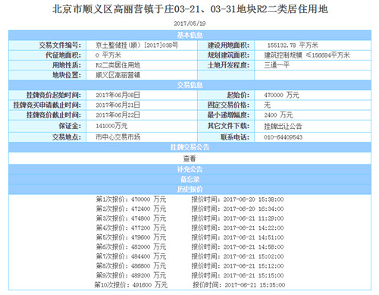The width and height of the screenshot is (379, 295).
Task: Click the 交易文件编号 label
Action: pos(60,46)
